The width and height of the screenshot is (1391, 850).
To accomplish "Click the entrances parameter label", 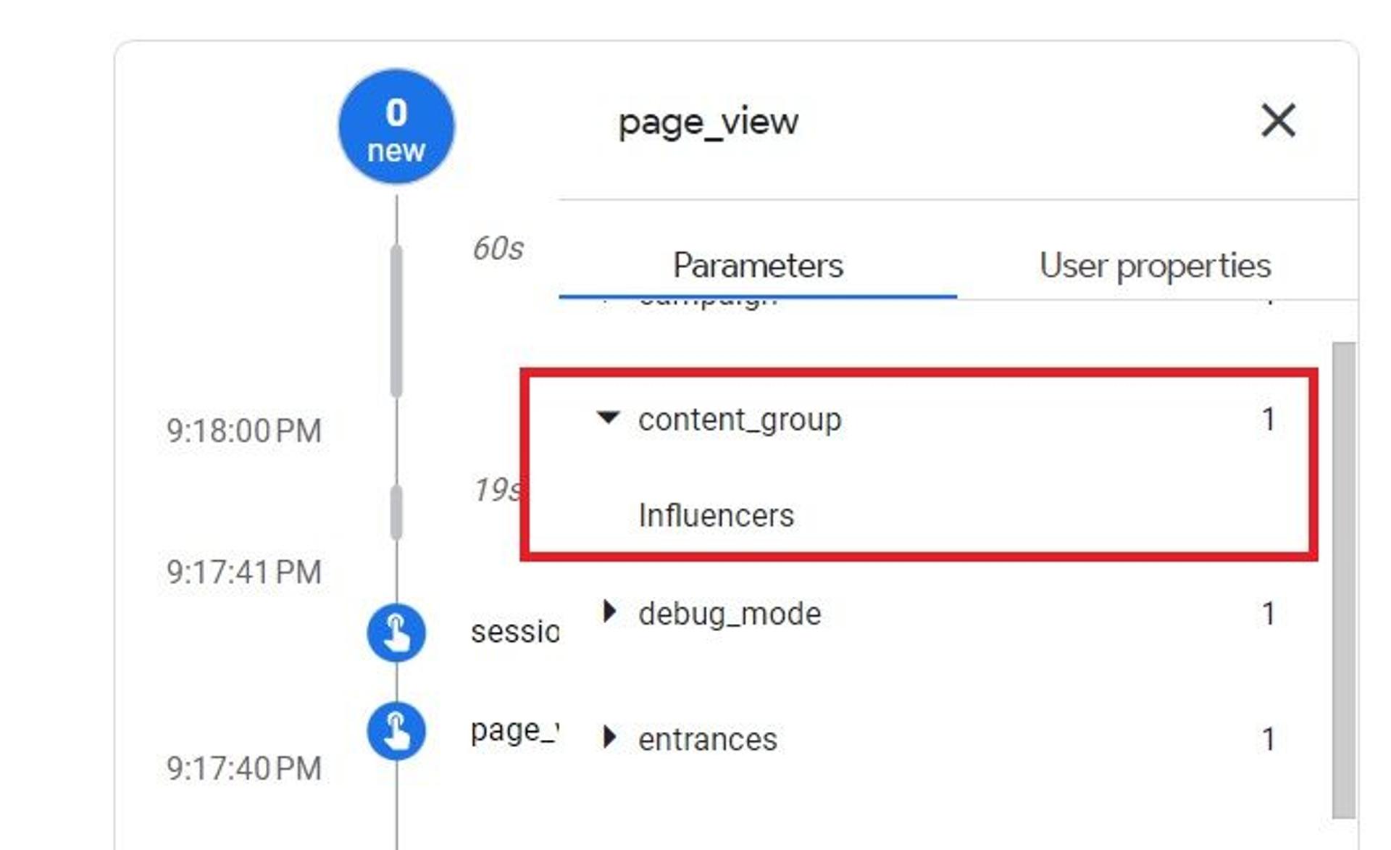I will pyautogui.click(x=707, y=739).
